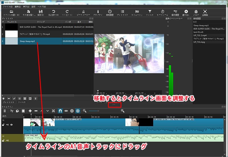Open the フィルタ panel from toolbar
Screen dimensions: 228x157
[x=150, y=13]
